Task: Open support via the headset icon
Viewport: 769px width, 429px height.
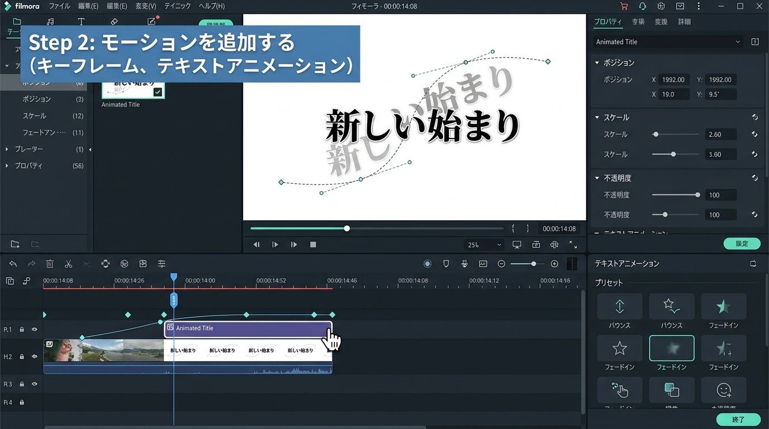Action: (643, 6)
